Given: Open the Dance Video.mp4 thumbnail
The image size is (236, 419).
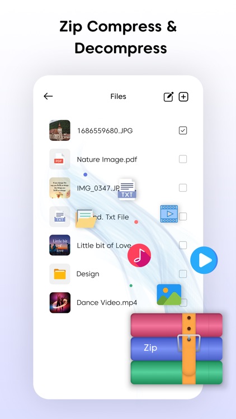Looking at the screenshot, I should point(60,302).
